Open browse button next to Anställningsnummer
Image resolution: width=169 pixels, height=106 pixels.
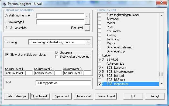pyautogui.click(x=87, y=16)
